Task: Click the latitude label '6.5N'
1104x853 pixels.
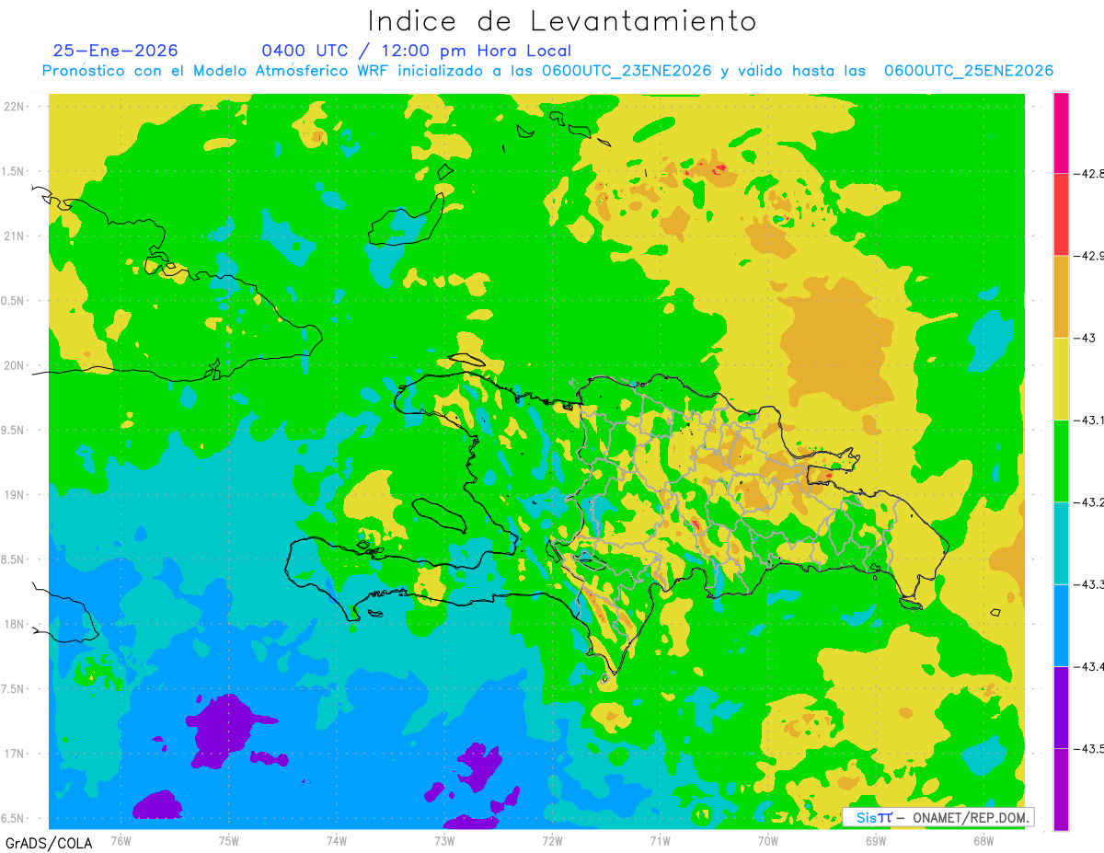Action: [x=13, y=818]
